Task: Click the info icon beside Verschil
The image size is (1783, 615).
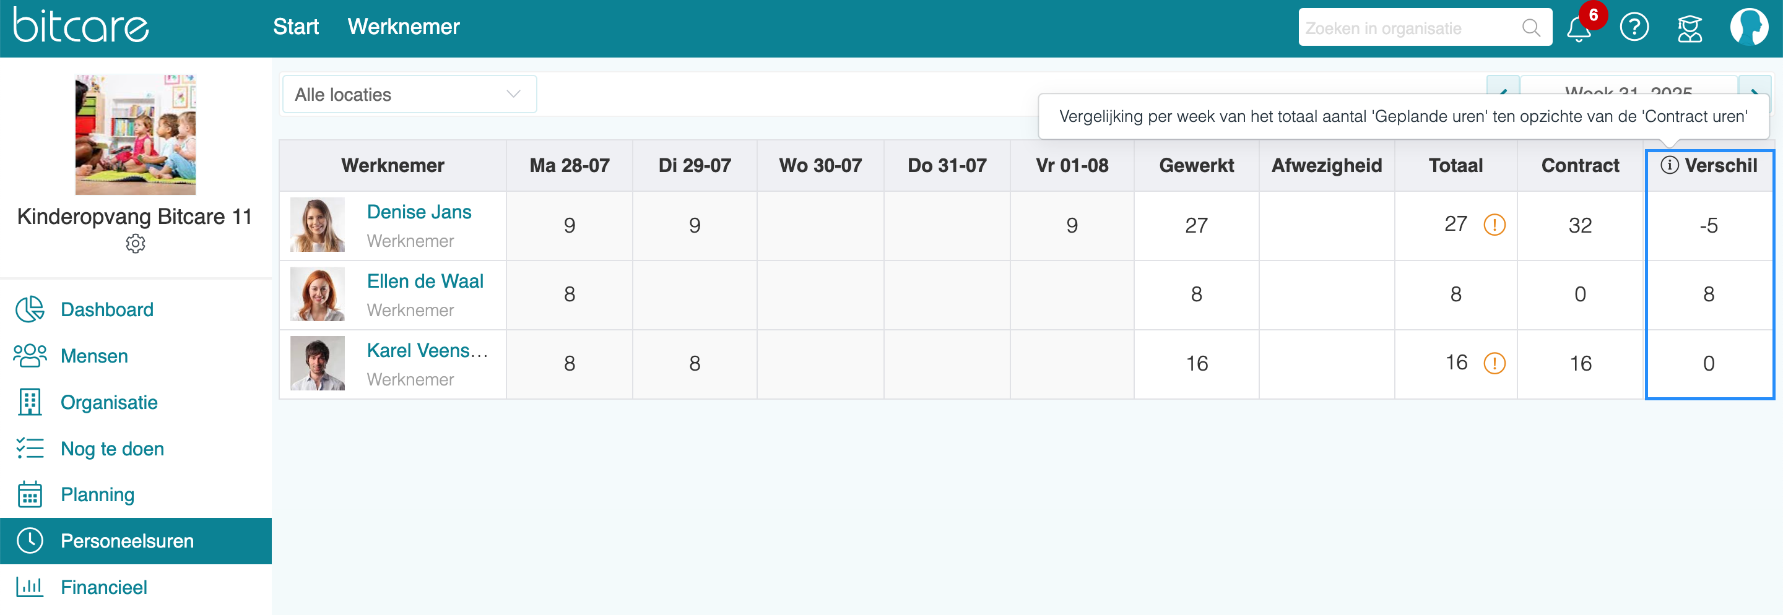Action: point(1670,165)
